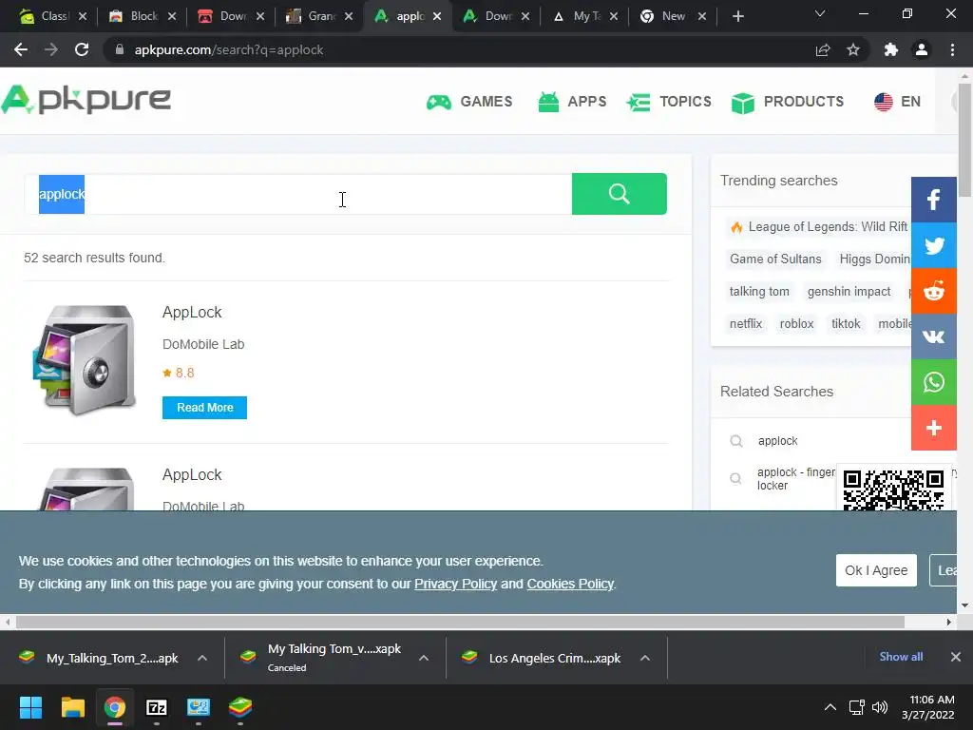Share on Facebook via side button
Screen dimensions: 973x730
(934, 200)
